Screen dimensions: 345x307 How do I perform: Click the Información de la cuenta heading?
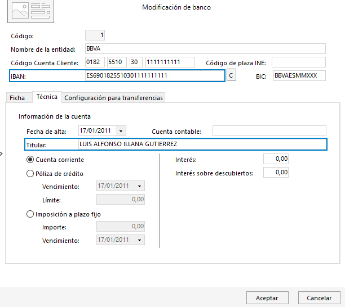(x=55, y=116)
